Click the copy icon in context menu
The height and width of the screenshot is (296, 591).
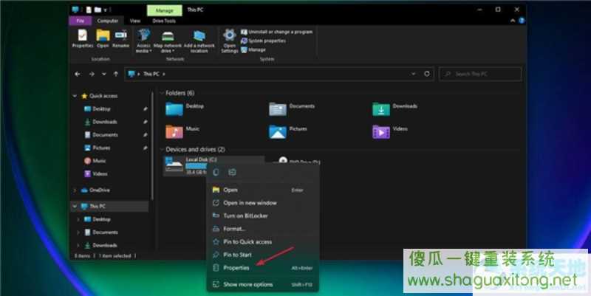(x=216, y=172)
